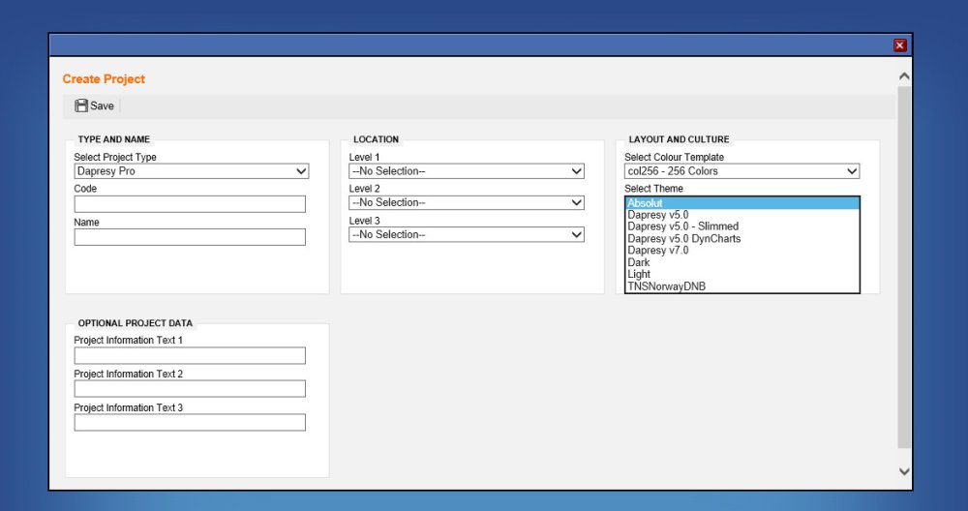Open the Level 2 location dropdown
This screenshot has width=968, height=511.
(x=467, y=202)
